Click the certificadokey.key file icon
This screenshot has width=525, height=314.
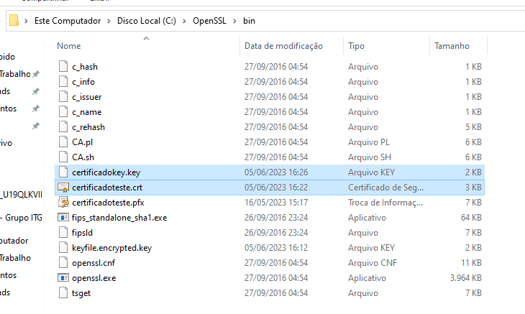(63, 172)
